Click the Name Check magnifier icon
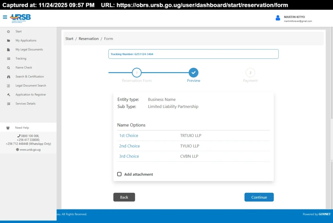Screen dimensions: 333x223 (x=8, y=67)
